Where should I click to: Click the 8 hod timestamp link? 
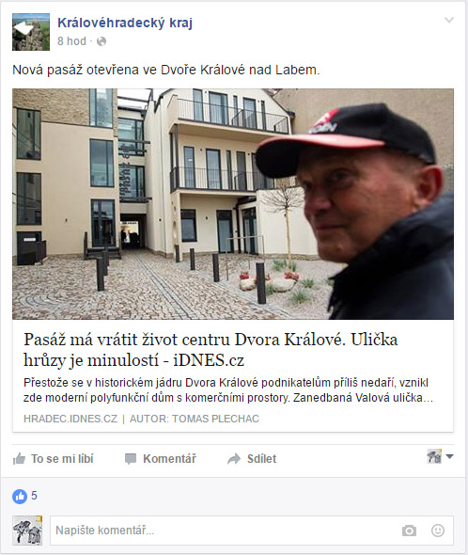click(x=71, y=41)
